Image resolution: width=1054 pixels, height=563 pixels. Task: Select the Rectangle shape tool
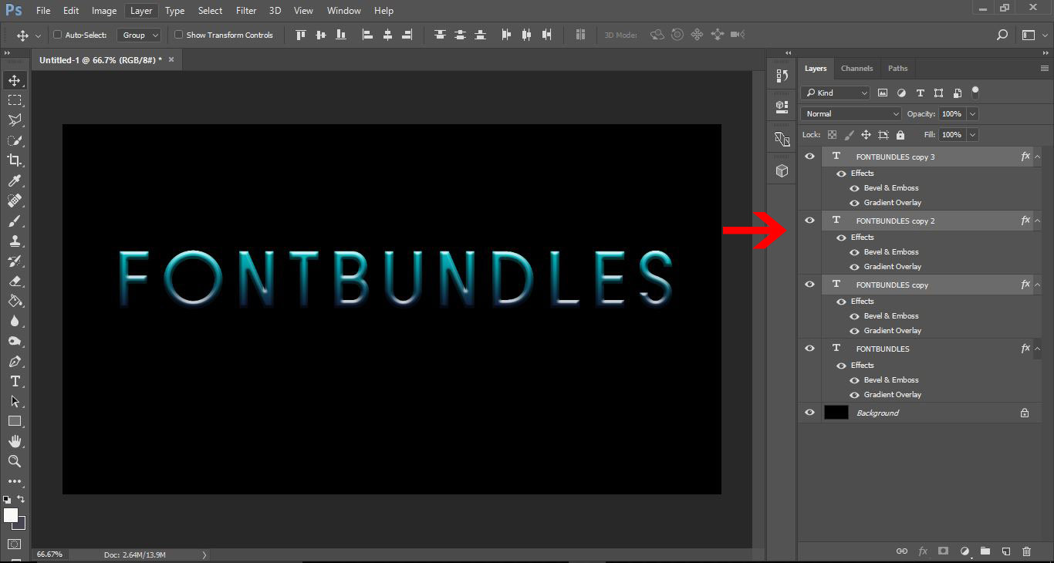pyautogui.click(x=15, y=421)
